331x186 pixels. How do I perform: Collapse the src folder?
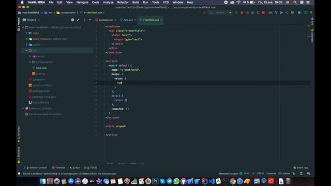(26, 51)
